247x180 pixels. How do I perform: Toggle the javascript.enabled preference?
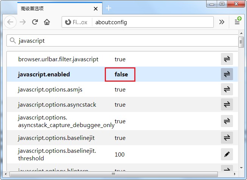tap(227, 74)
